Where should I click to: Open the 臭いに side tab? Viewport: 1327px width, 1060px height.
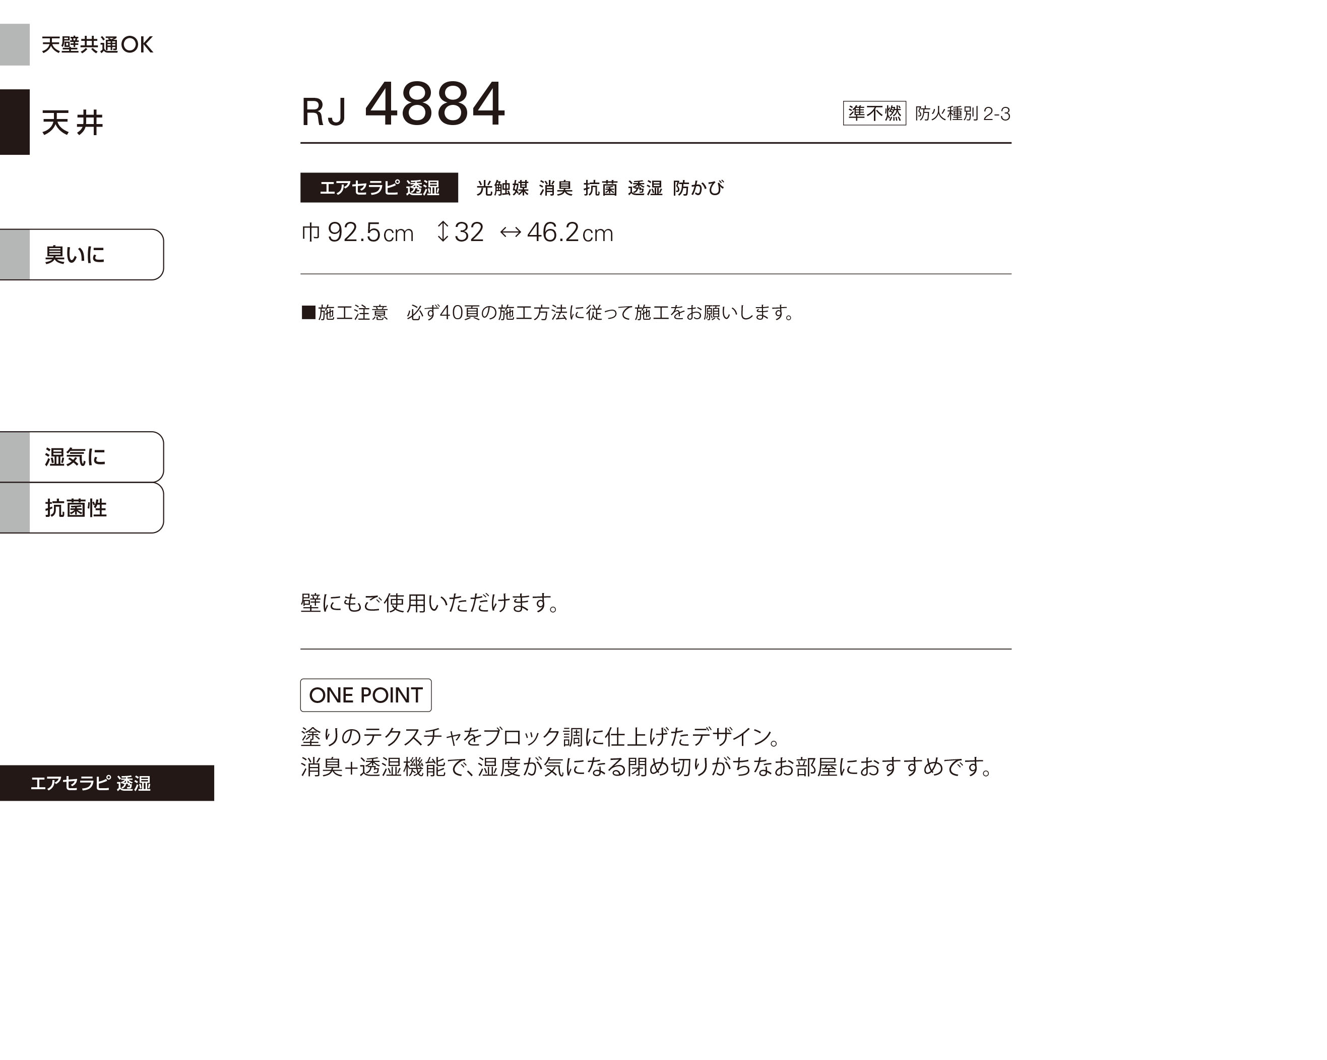click(x=82, y=254)
